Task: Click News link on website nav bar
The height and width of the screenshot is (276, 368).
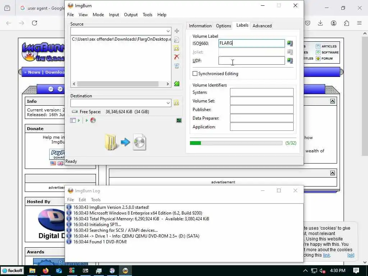Action: tap(34, 72)
